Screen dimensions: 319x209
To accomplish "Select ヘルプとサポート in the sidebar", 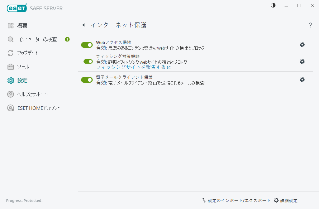I will [10, 94].
